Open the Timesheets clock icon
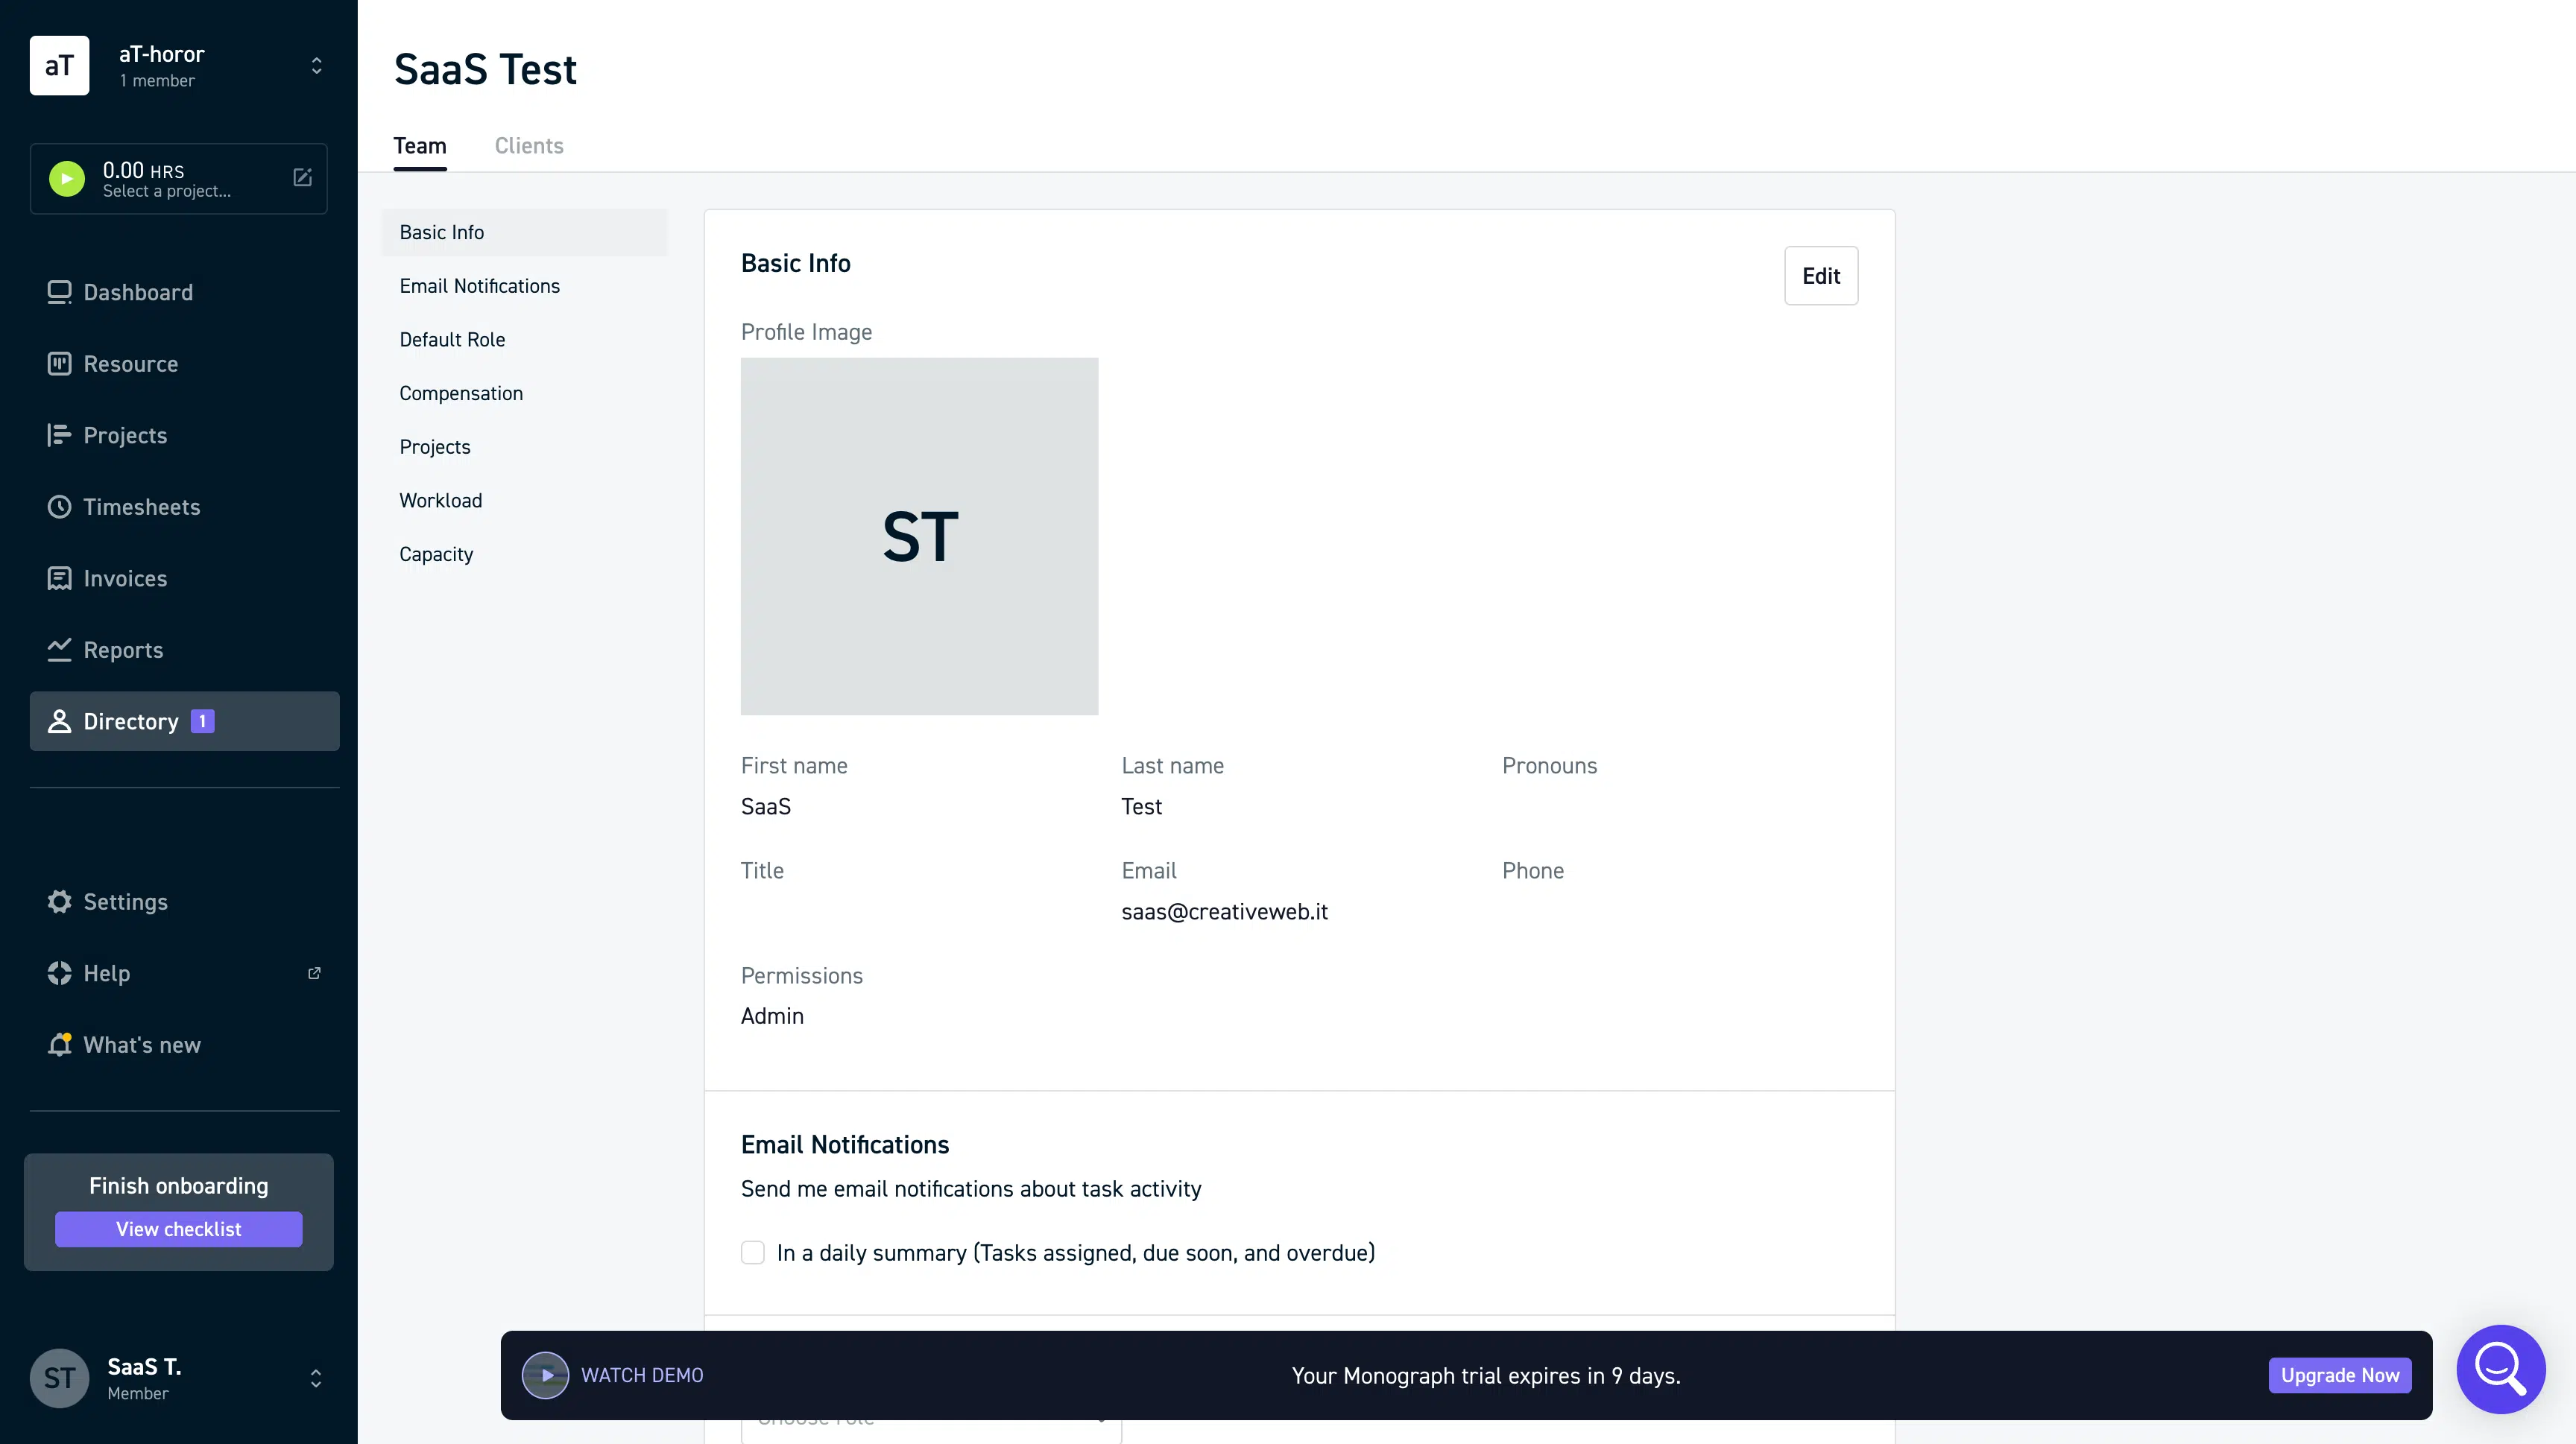2576x1444 pixels. [59, 507]
